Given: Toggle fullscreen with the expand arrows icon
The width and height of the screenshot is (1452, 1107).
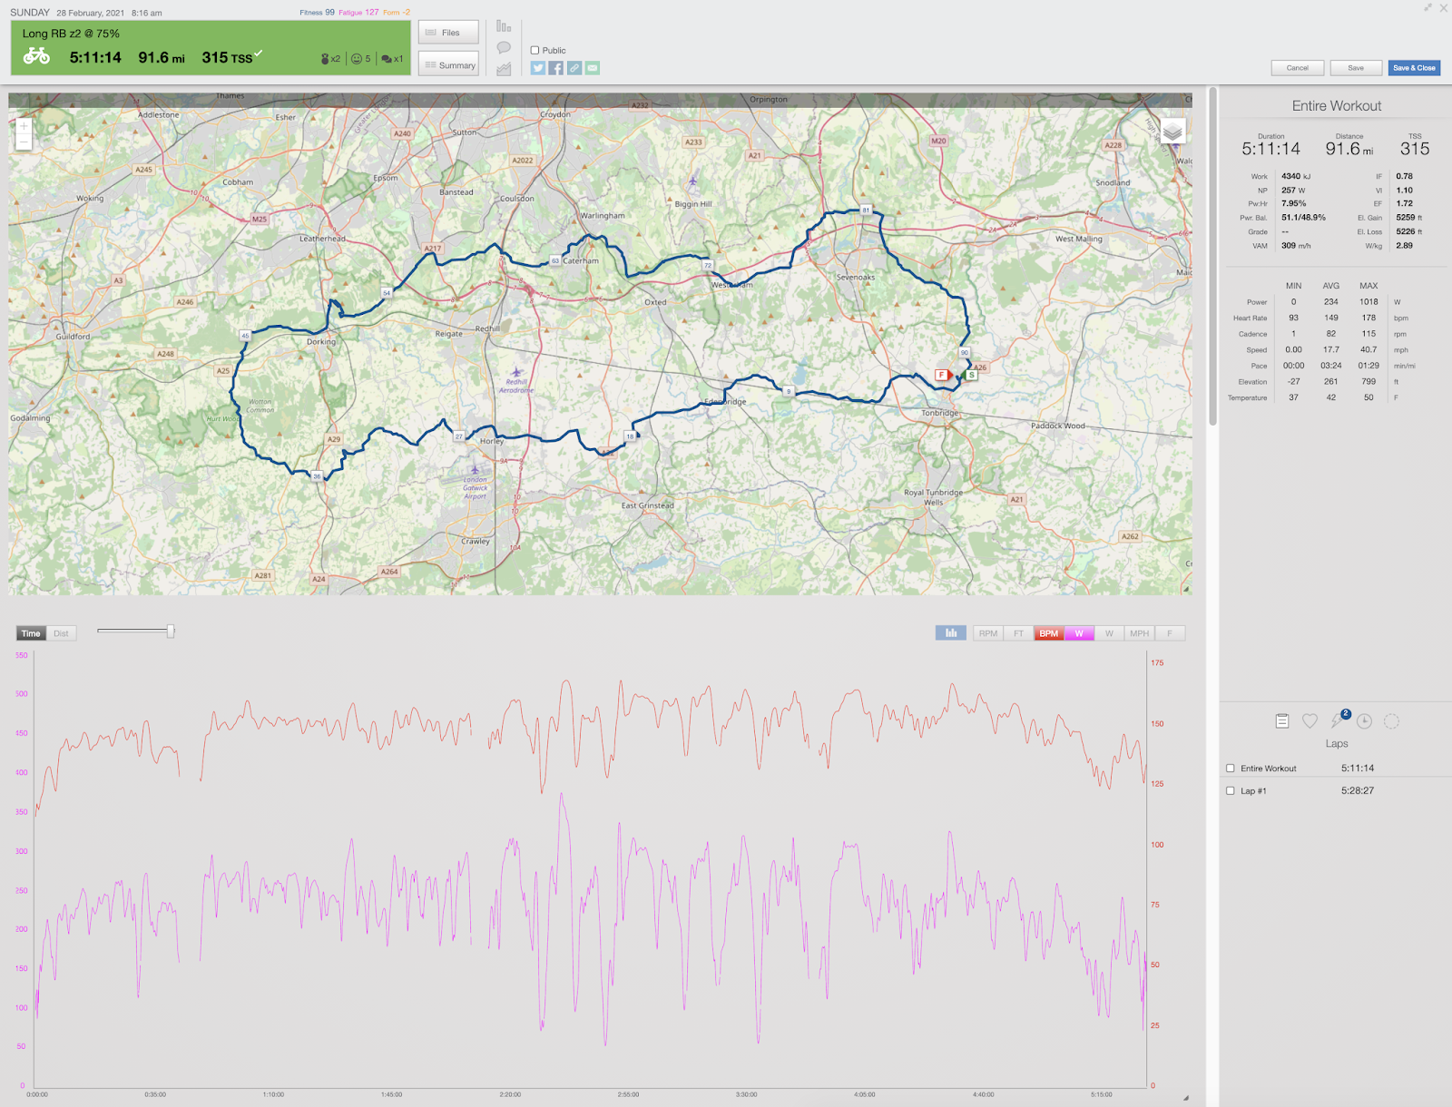Looking at the screenshot, I should click(1427, 7).
